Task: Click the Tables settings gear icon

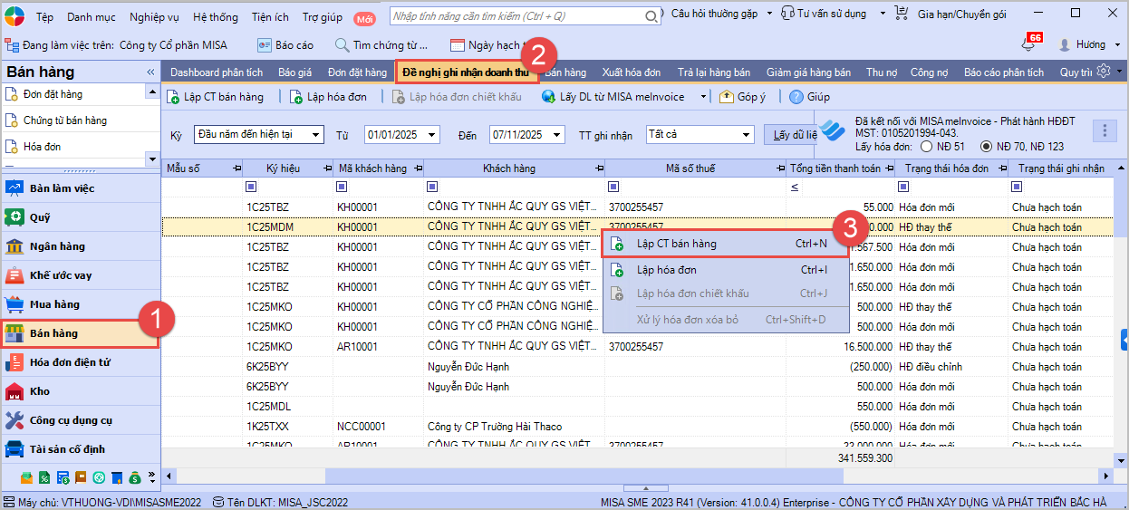Action: [x=1104, y=72]
